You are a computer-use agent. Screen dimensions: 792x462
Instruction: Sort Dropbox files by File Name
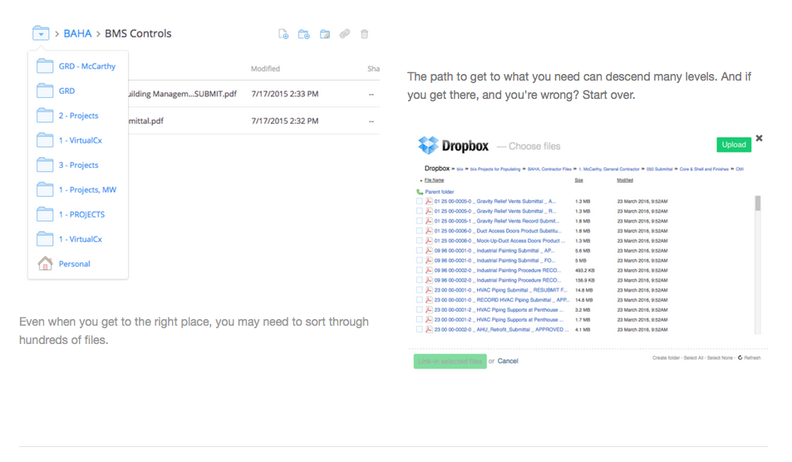pos(434,180)
